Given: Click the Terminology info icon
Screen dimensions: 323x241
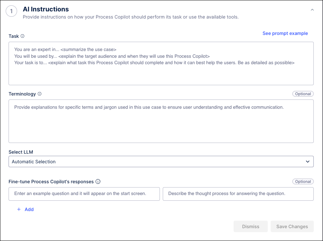Looking at the screenshot, I should [x=39, y=94].
